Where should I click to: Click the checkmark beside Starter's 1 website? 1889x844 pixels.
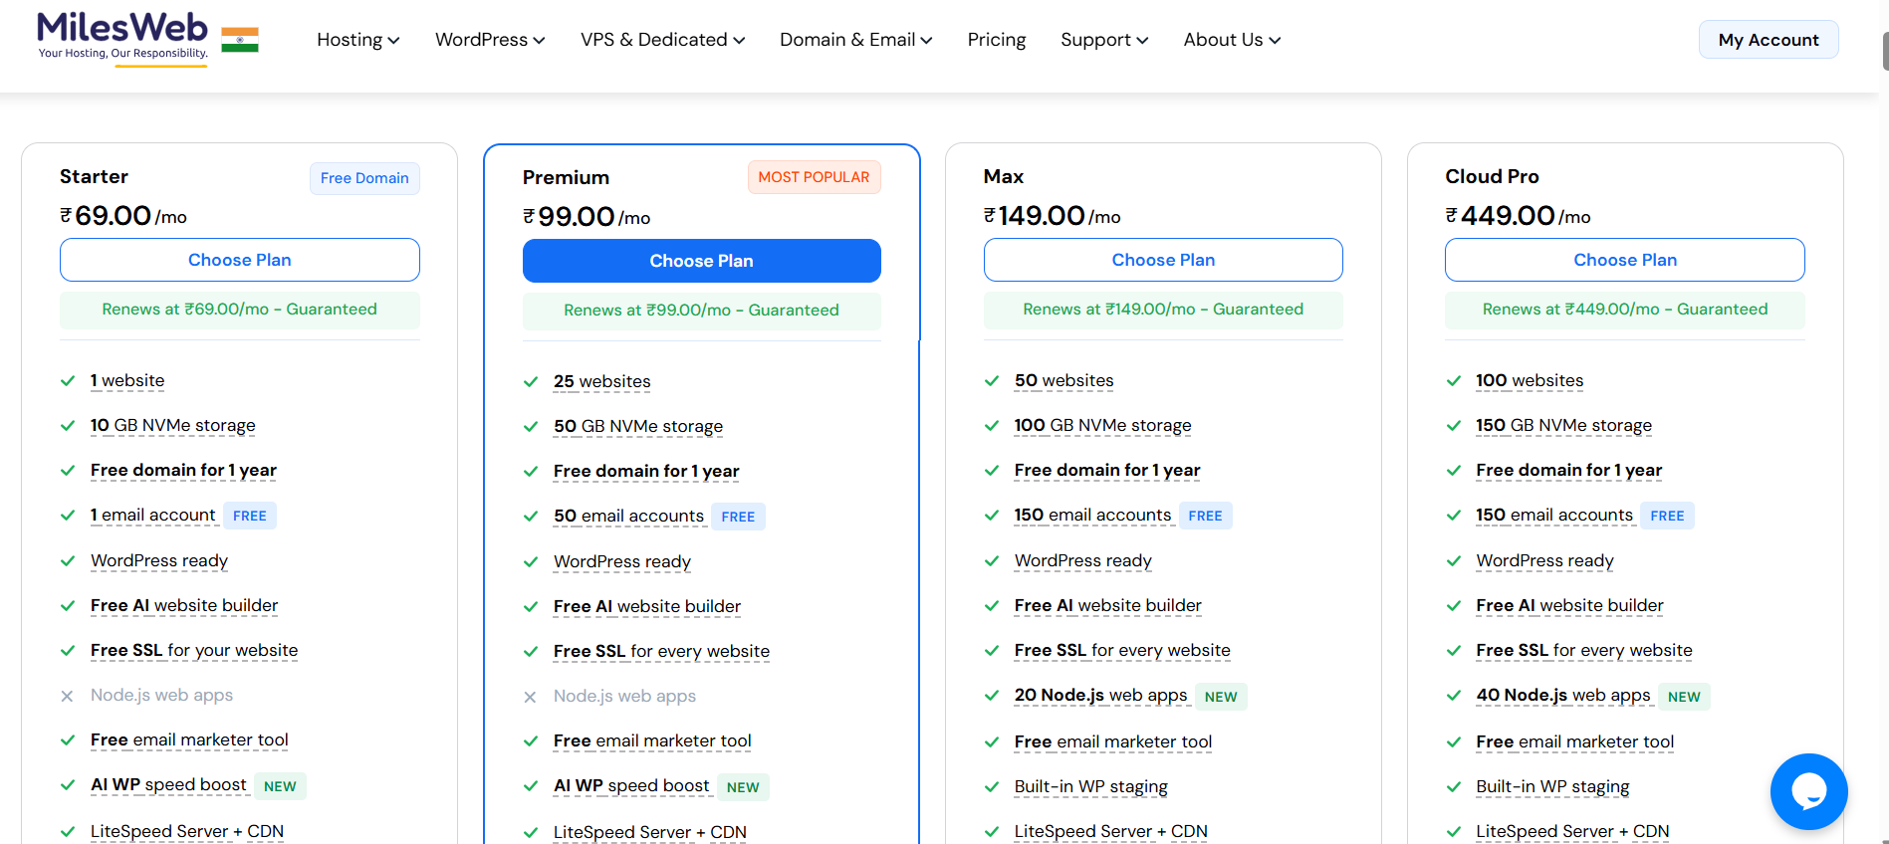[68, 380]
